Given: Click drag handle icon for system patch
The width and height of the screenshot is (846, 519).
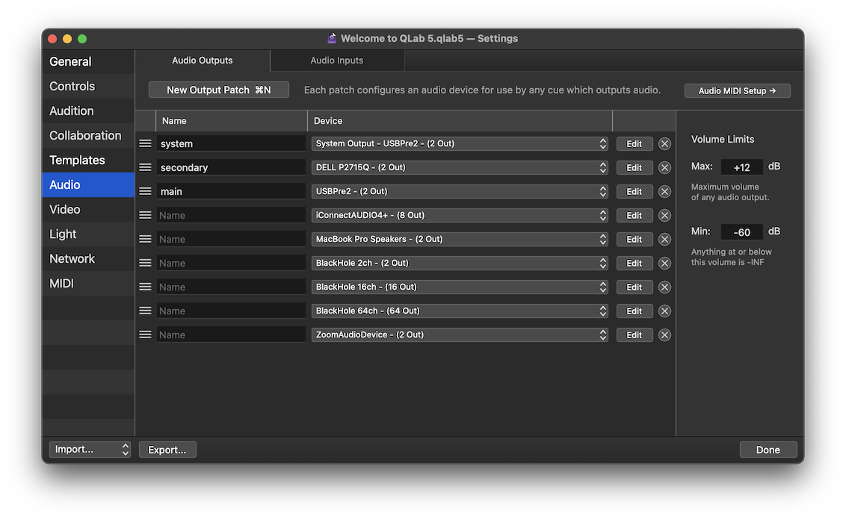Looking at the screenshot, I should 145,143.
